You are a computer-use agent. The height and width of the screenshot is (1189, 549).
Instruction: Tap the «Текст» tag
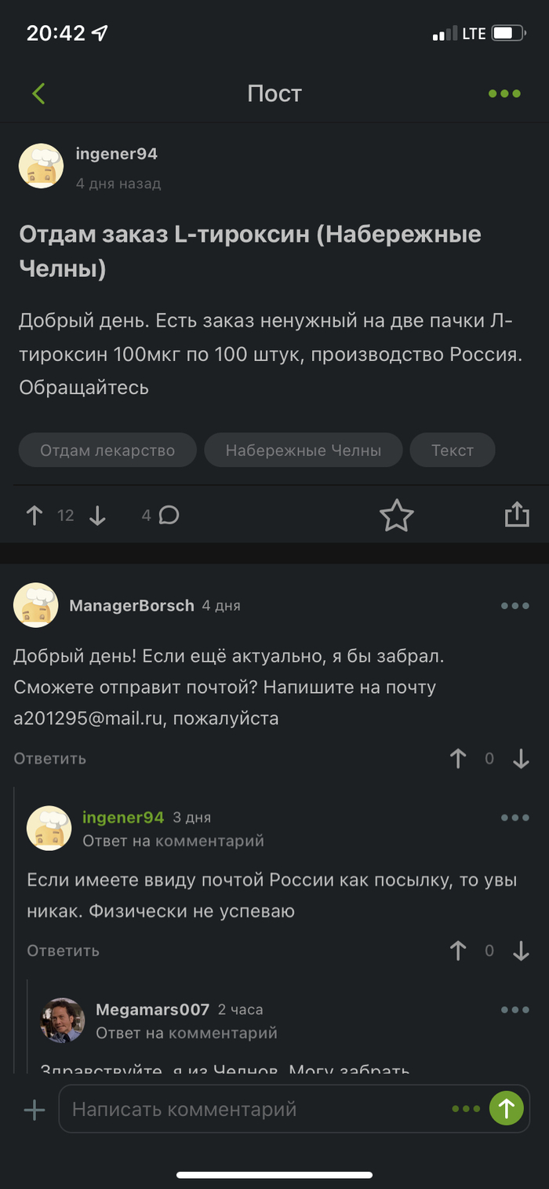(453, 450)
